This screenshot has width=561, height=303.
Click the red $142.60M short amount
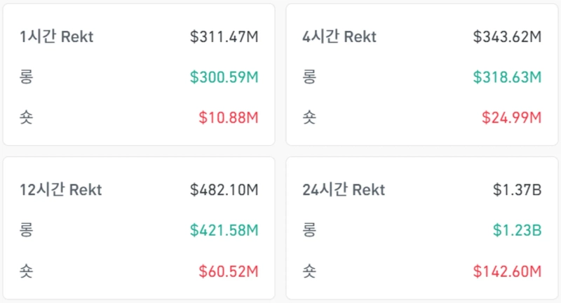[507, 271]
